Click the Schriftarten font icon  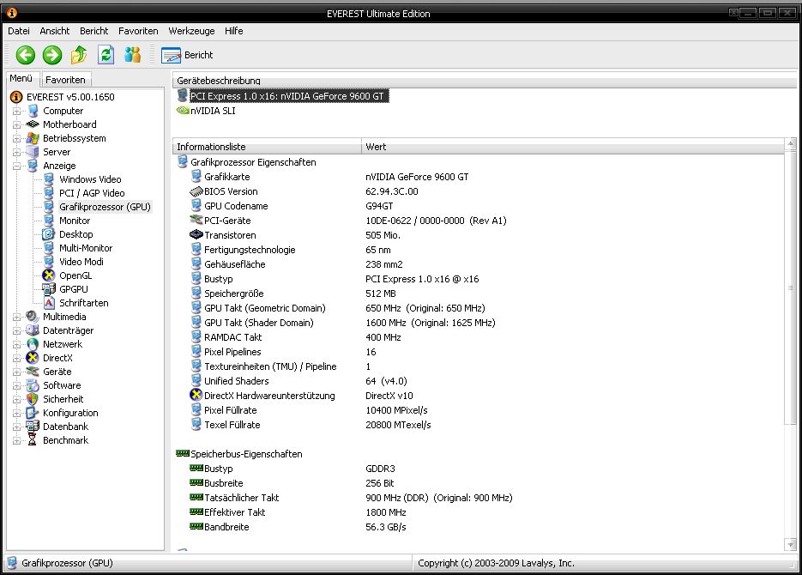[49, 303]
